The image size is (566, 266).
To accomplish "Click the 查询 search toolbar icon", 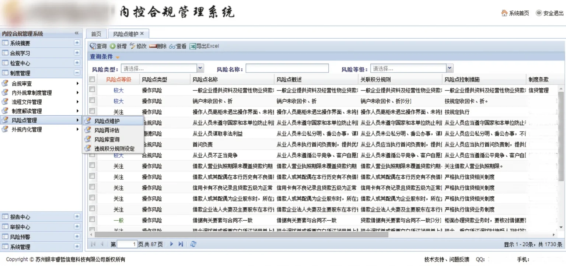I will pyautogui.click(x=93, y=46).
